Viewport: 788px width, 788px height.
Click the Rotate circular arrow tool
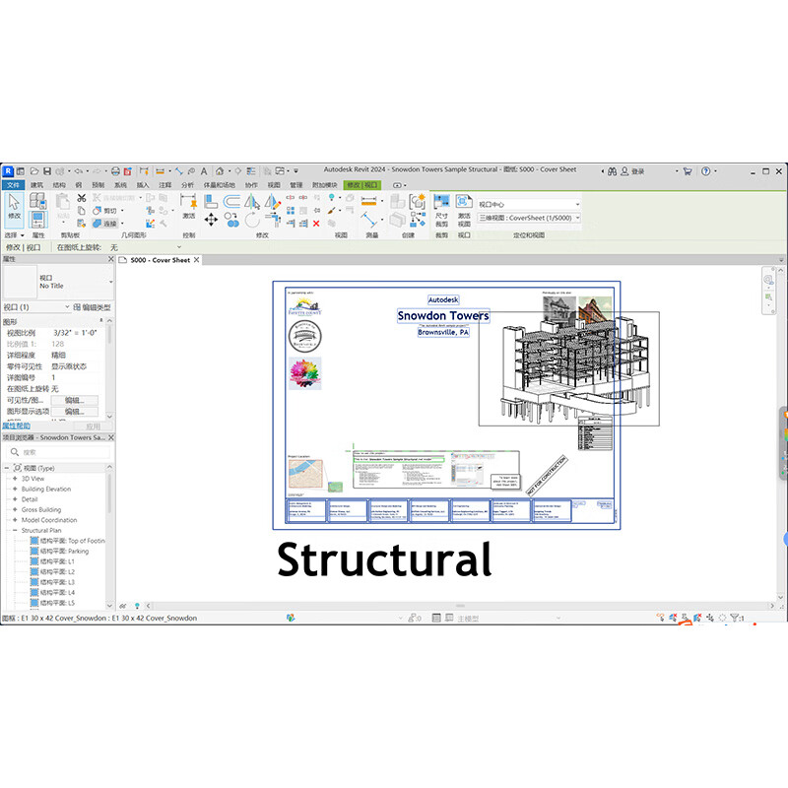click(x=252, y=220)
